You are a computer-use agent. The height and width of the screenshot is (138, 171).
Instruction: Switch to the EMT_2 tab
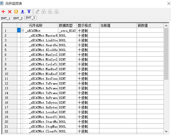tap(18, 18)
